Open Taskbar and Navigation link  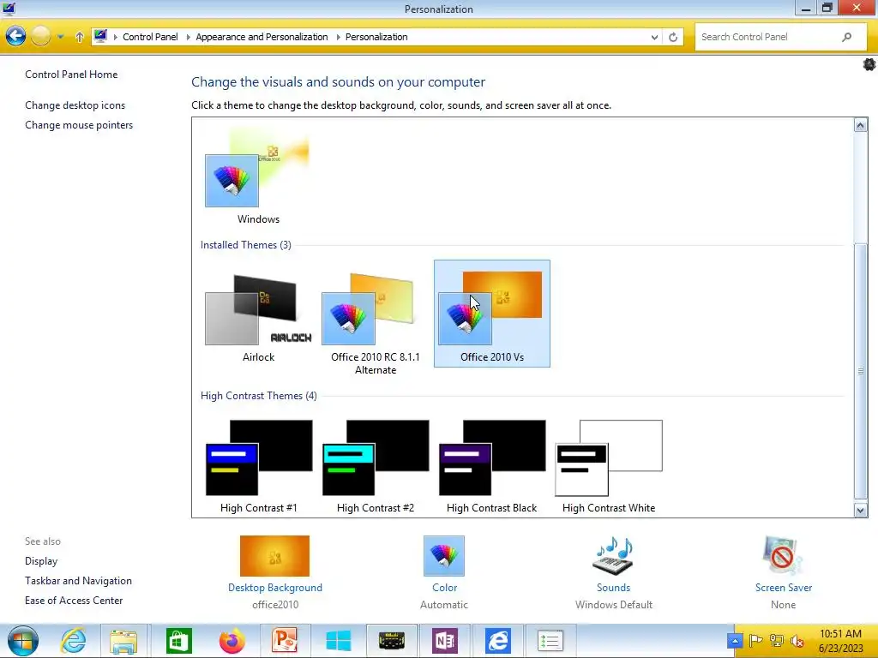tap(78, 581)
